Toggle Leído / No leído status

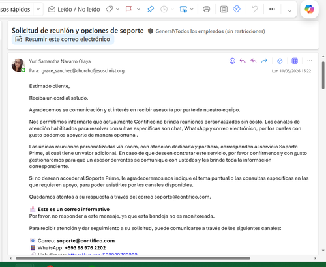[74, 9]
